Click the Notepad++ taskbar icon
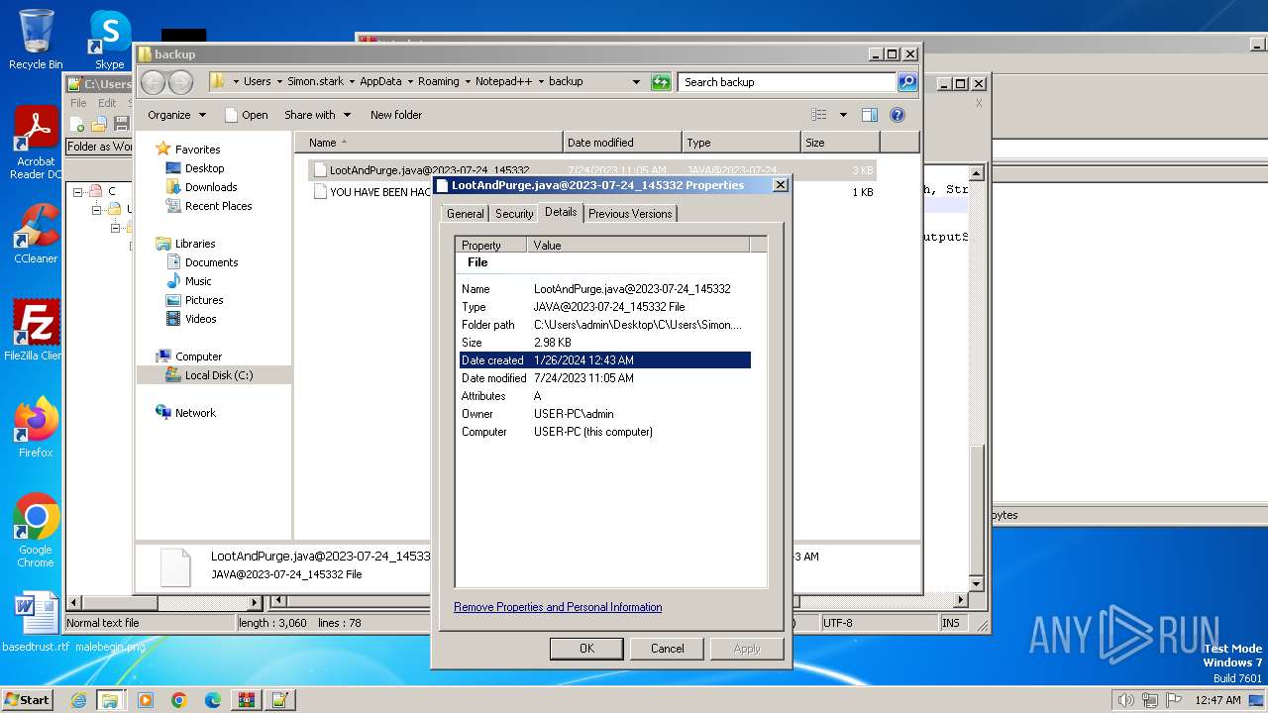 279,700
